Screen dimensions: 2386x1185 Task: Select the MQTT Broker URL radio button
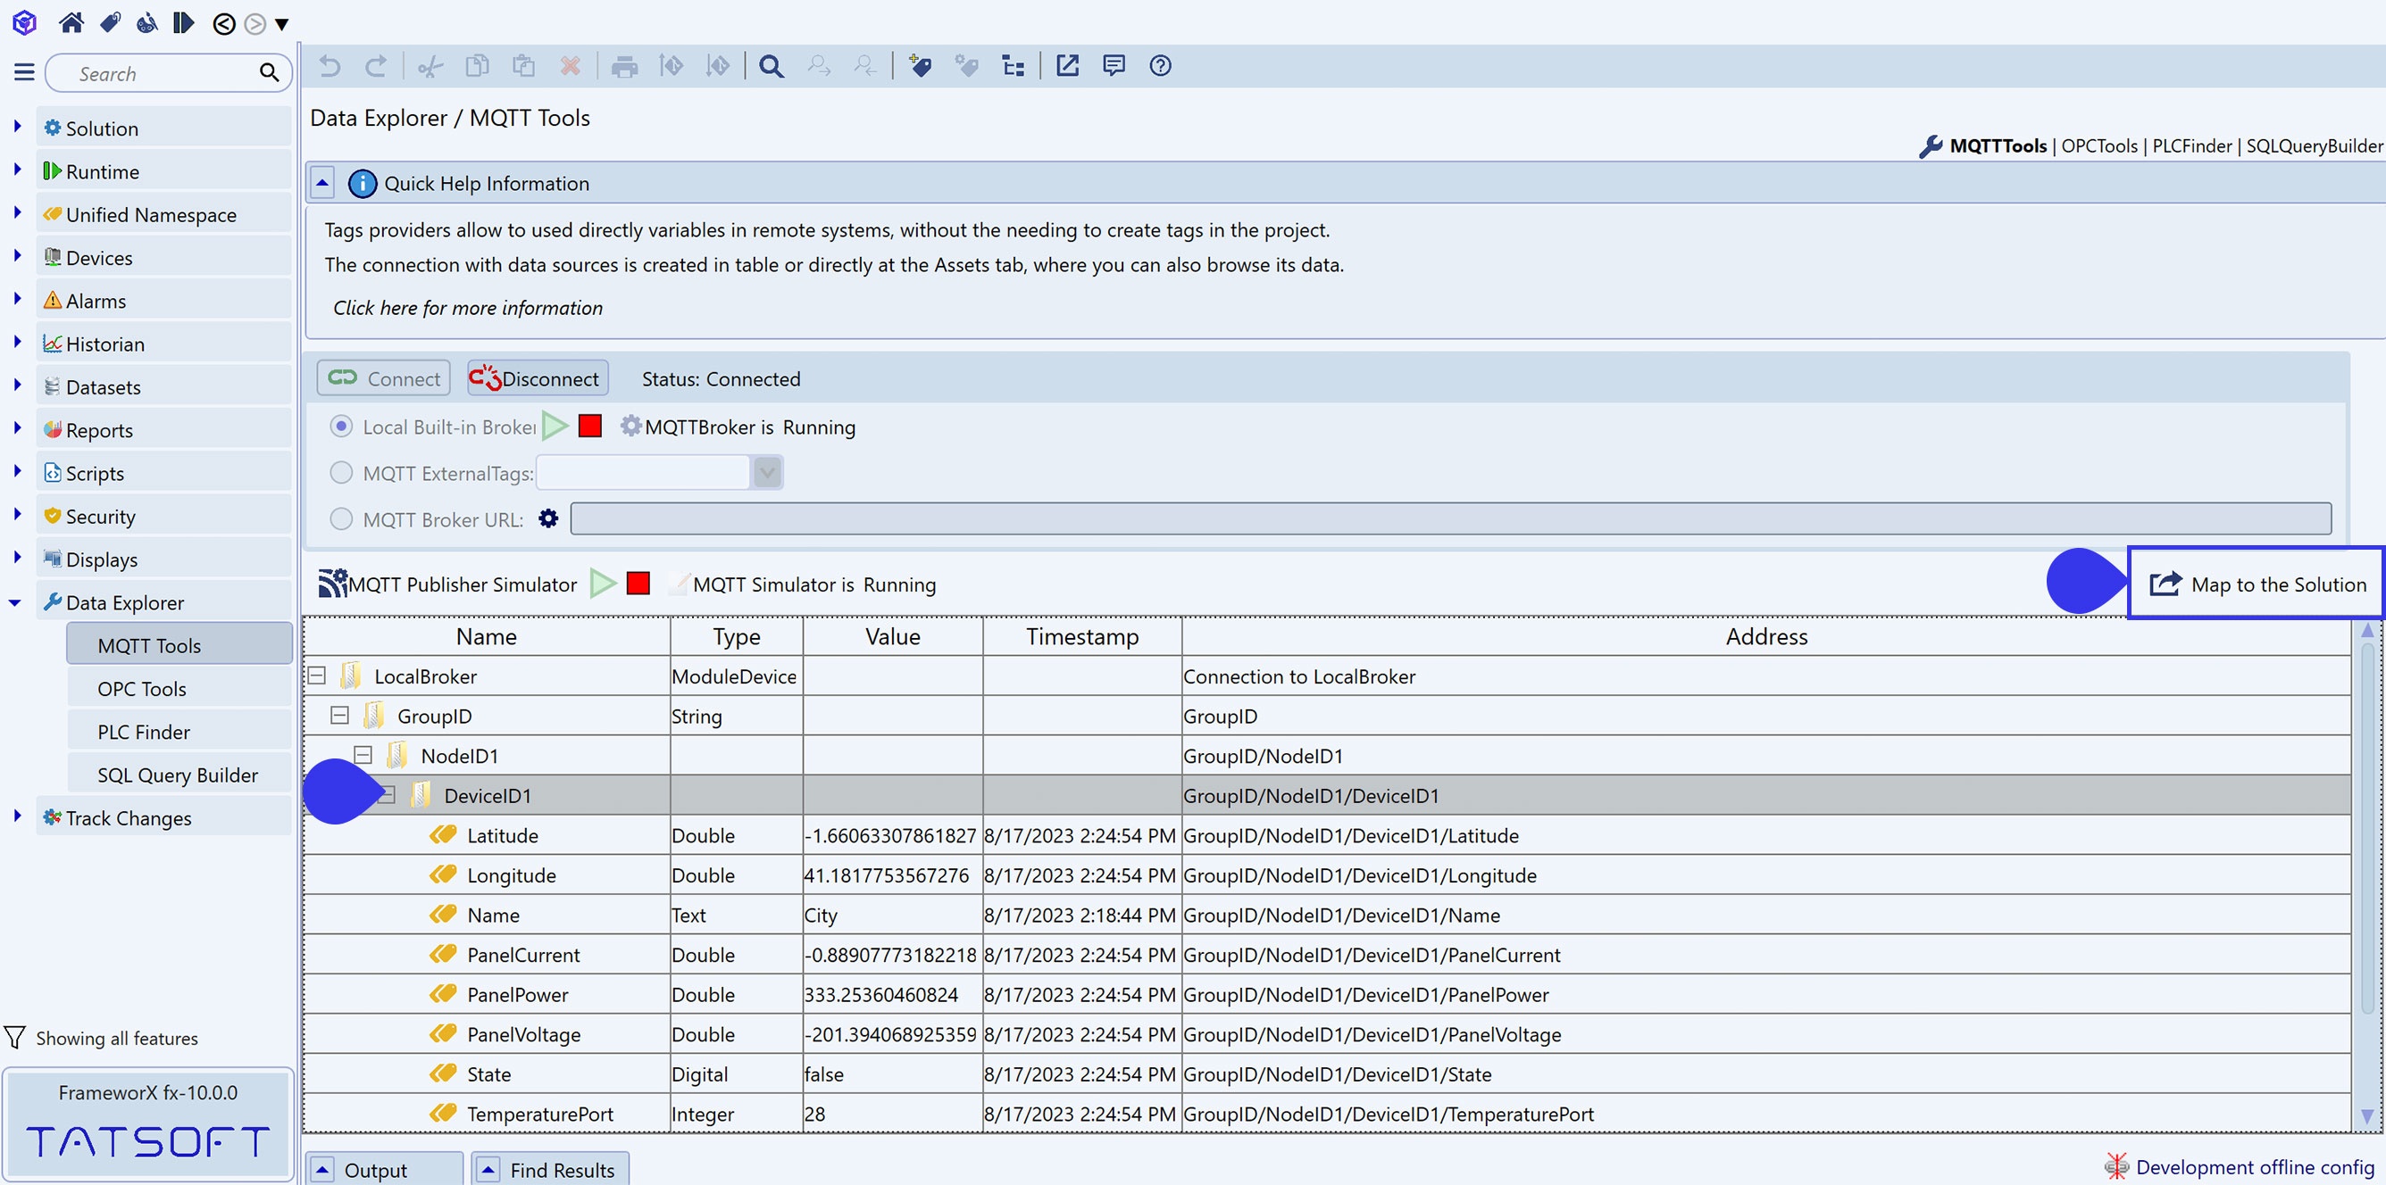[x=341, y=518]
